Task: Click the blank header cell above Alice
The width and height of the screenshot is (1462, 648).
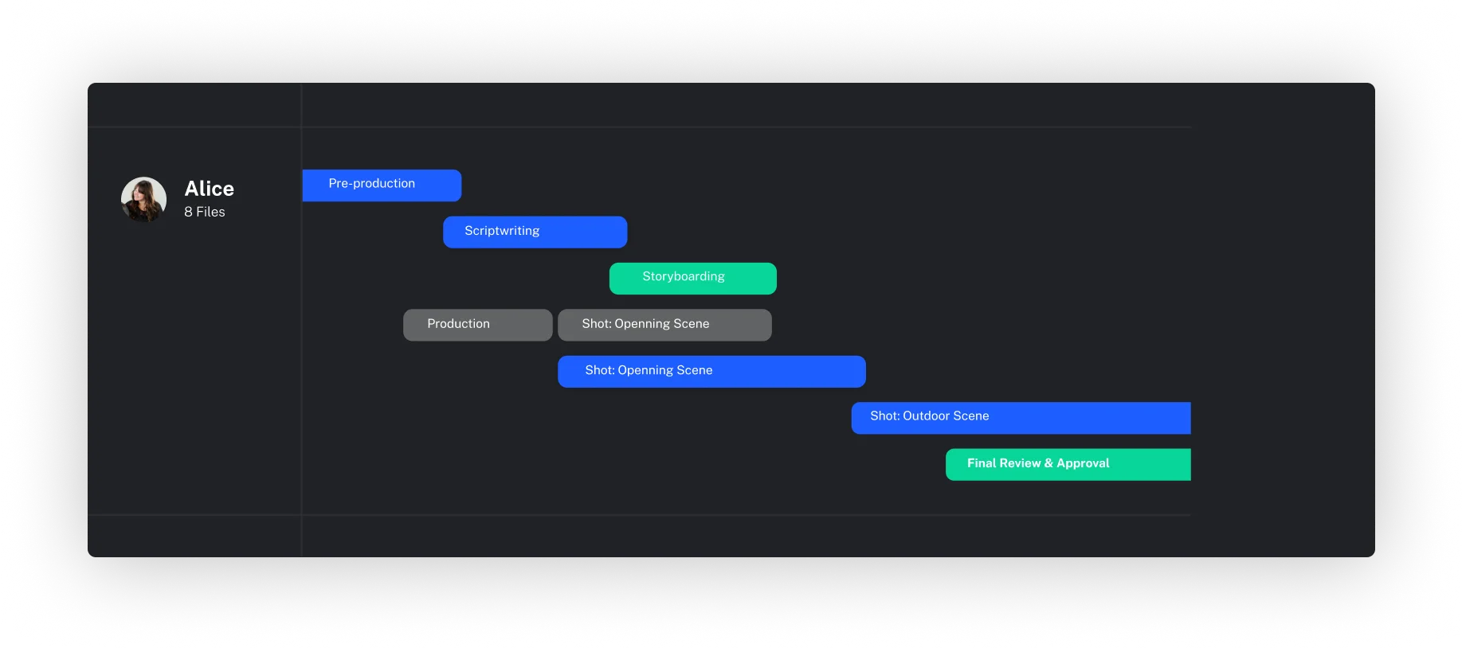Action: coord(194,105)
